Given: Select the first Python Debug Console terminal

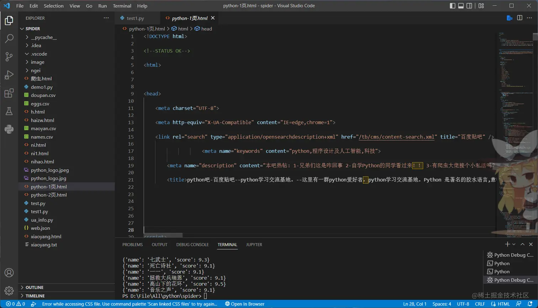Looking at the screenshot, I should (510, 255).
